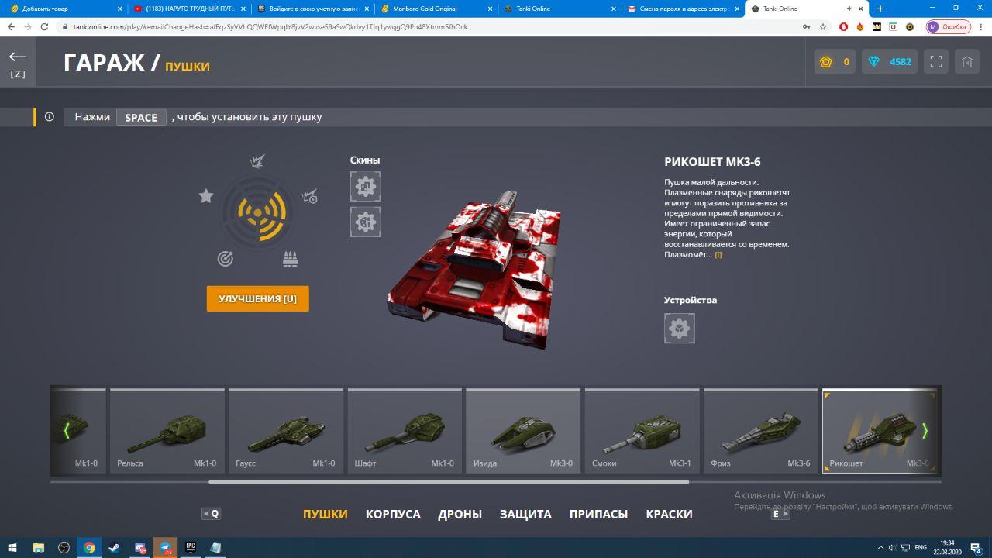Open the Устройства device slot
The image size is (992, 558).
(680, 329)
